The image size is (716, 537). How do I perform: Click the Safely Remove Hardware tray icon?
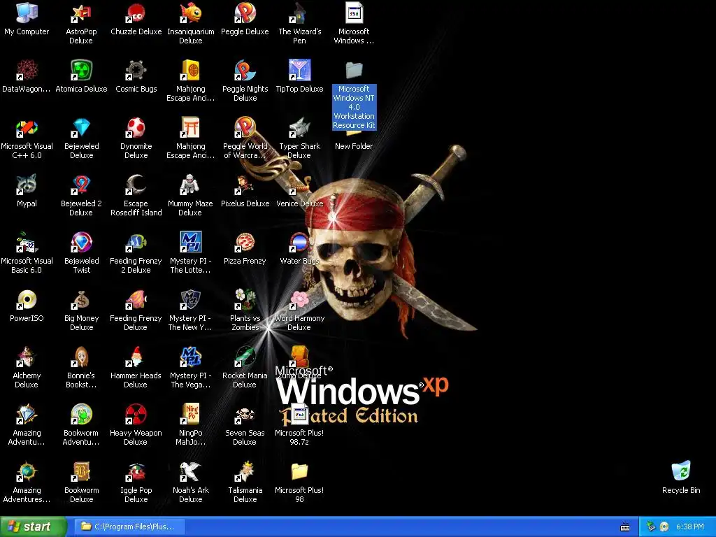(x=651, y=527)
